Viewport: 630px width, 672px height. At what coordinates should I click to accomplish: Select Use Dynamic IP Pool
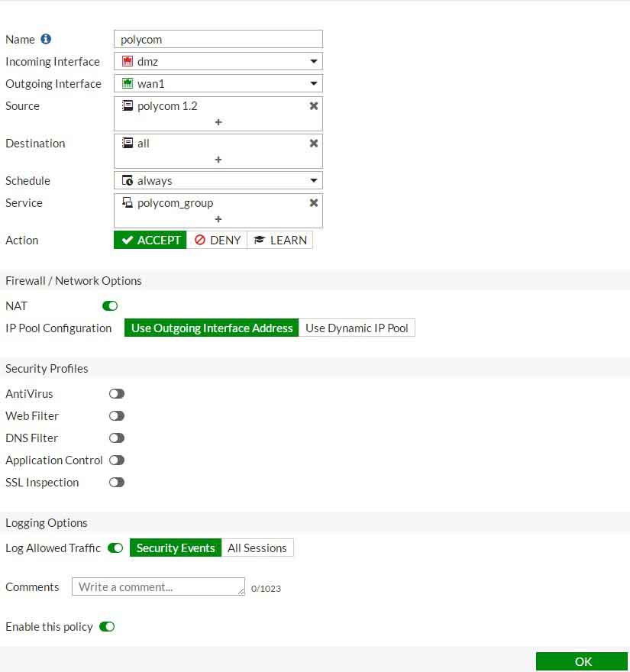click(x=357, y=328)
